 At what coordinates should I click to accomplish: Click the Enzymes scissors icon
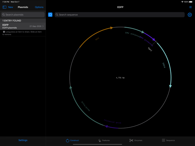point(131,140)
